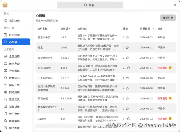This screenshot has height=132, width=180.
Task: Click warning icon in 网易uu远程 row
Action: 170,68
